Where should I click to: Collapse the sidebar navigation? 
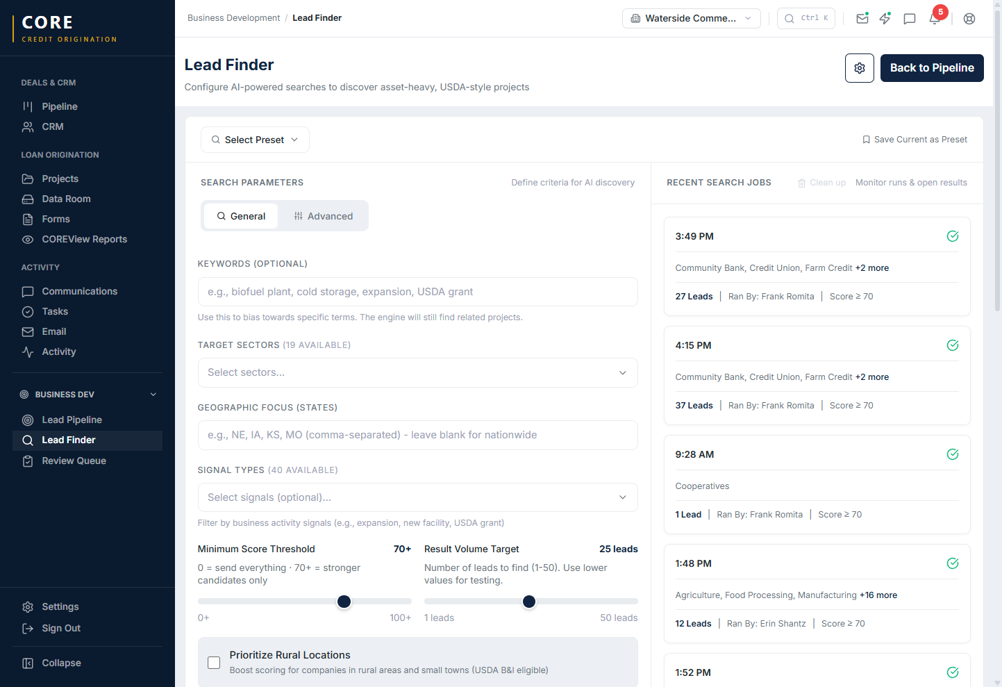click(x=51, y=663)
